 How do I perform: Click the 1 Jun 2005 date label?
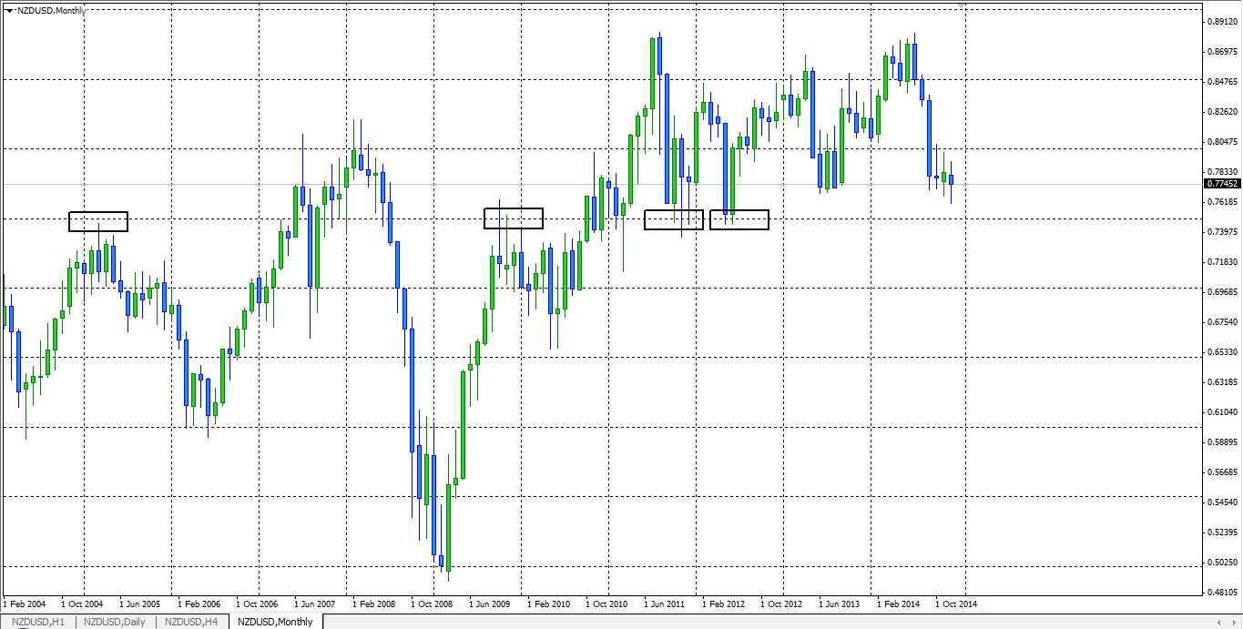coord(140,604)
